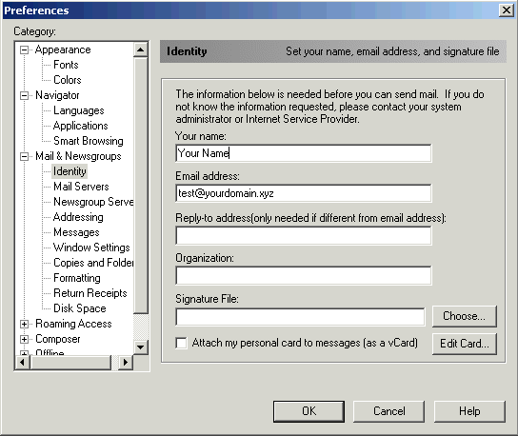Enable attach personal card as vCard

point(181,343)
